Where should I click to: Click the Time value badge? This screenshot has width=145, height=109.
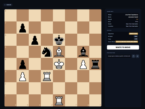tap(136, 39)
